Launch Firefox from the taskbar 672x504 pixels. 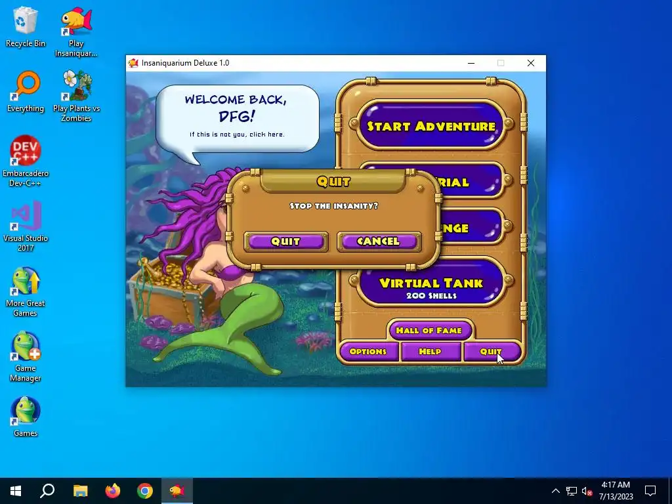[113, 491]
